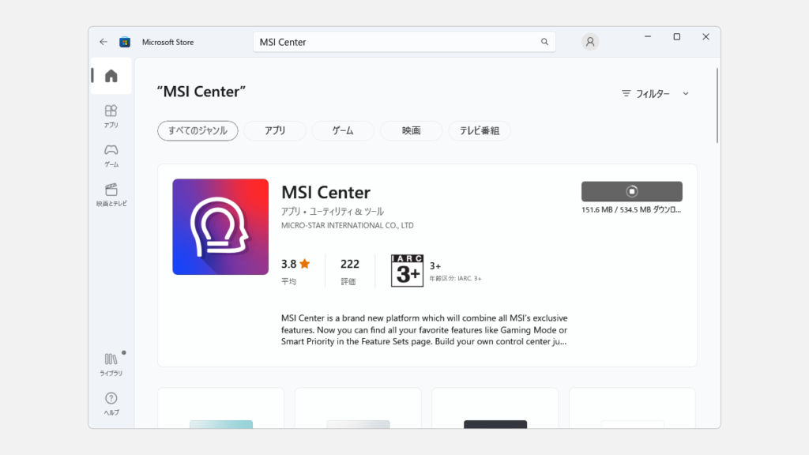
Task: Close the Microsoft Store window
Action: pyautogui.click(x=706, y=36)
